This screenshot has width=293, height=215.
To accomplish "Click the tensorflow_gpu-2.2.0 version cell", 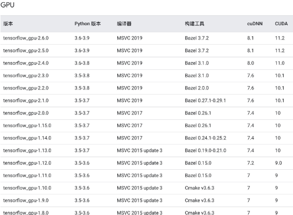I will [x=26, y=88].
